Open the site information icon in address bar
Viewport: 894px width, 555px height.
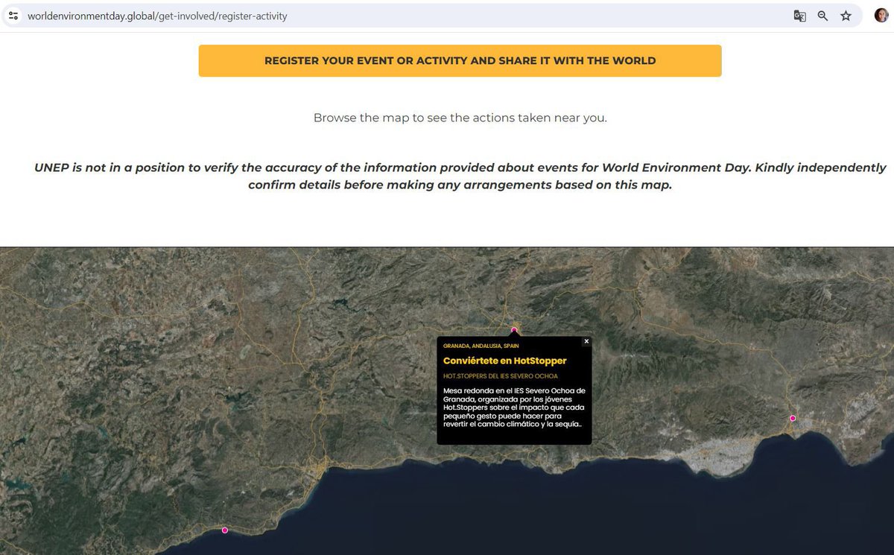(x=13, y=16)
